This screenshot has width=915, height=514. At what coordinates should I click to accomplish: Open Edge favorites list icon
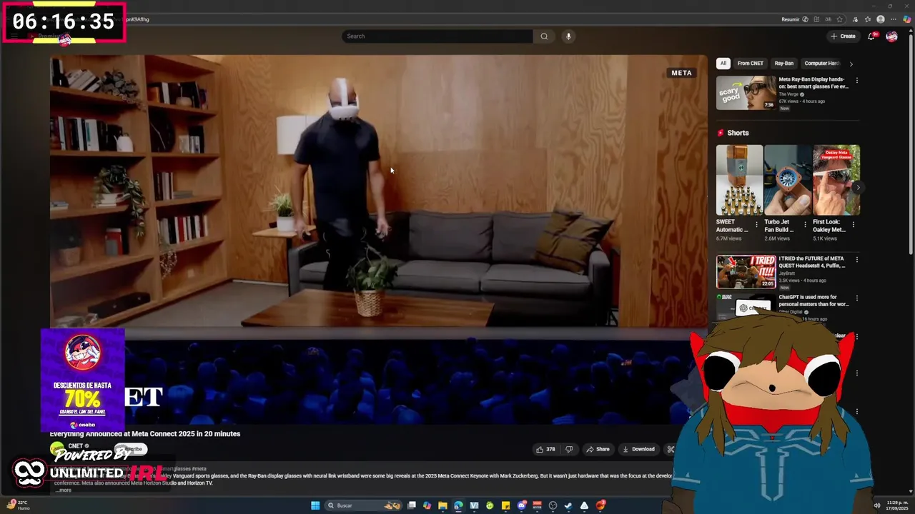point(868,19)
